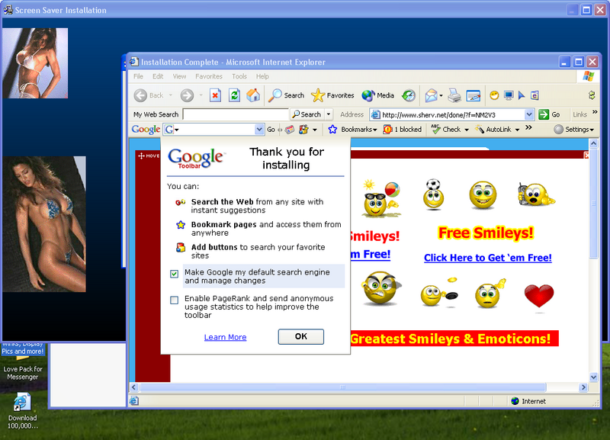The width and height of the screenshot is (610, 440).
Task: Open the Favorites menu
Action: point(209,76)
